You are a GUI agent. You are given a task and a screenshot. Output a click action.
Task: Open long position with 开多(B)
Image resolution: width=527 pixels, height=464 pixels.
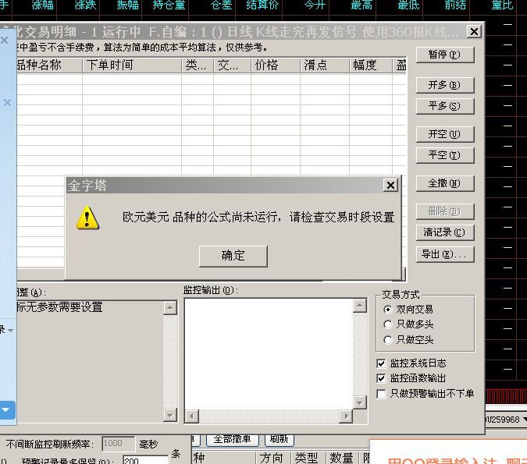(x=445, y=85)
